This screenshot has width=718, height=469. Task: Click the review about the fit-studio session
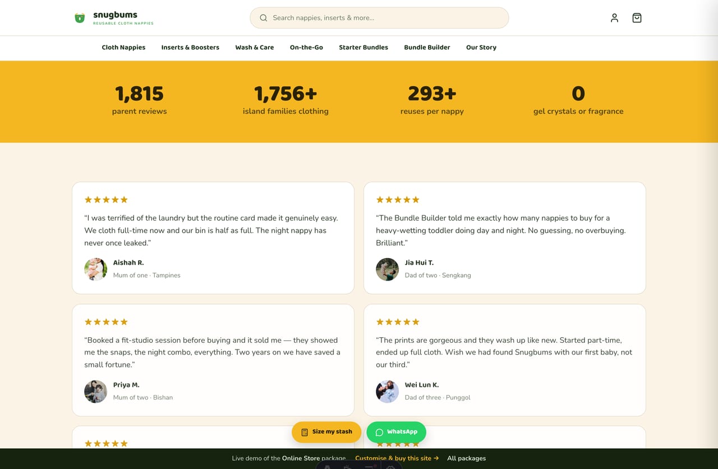[212, 352]
